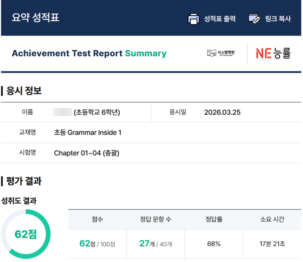
Task: Click the test name Chapter 01~04 (총괄)
Action: [86, 153]
